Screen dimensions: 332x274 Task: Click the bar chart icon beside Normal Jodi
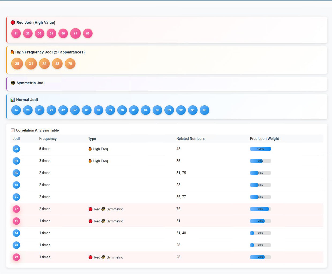[x=13, y=100]
